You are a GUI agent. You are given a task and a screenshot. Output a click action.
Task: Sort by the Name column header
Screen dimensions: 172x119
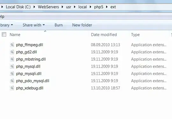tap(15, 35)
